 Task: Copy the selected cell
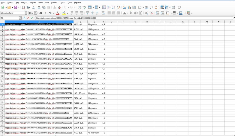(x=44, y=7)
